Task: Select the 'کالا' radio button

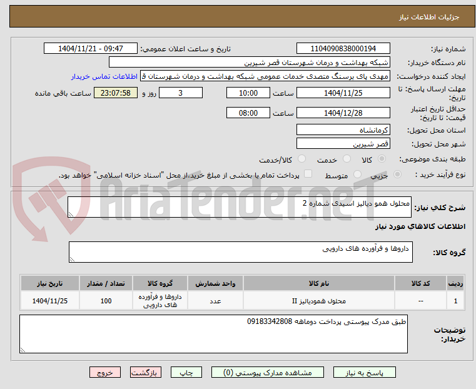Action: tap(382, 159)
